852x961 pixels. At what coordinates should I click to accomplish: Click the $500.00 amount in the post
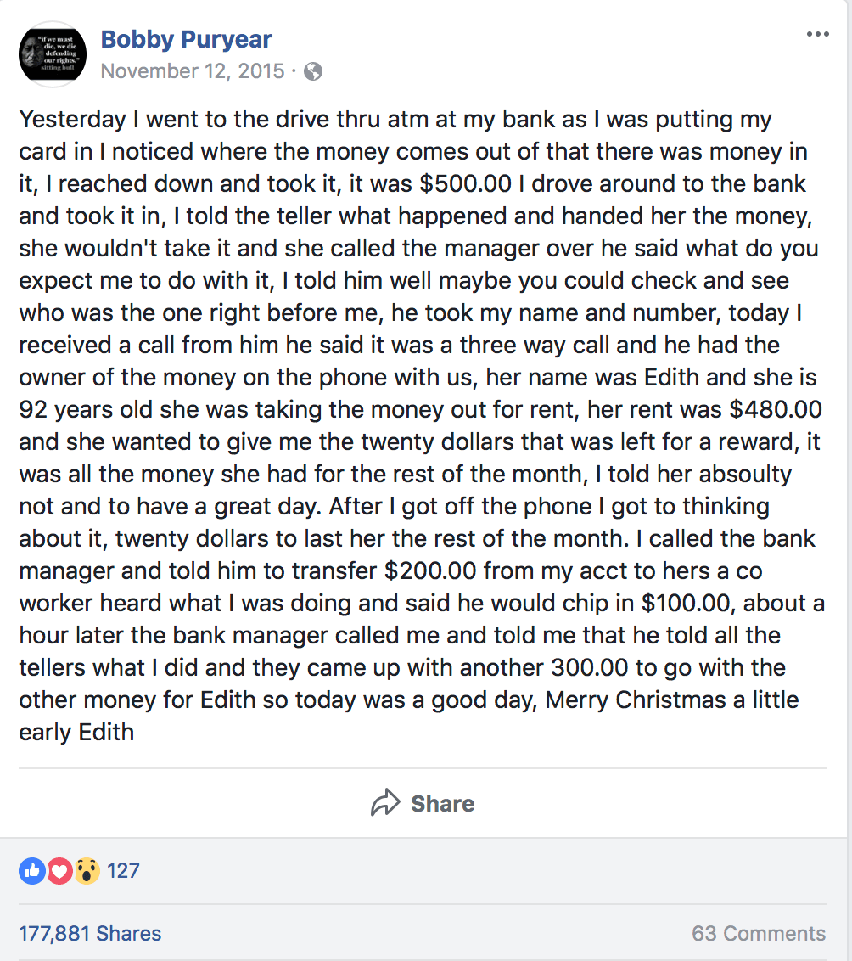(466, 184)
